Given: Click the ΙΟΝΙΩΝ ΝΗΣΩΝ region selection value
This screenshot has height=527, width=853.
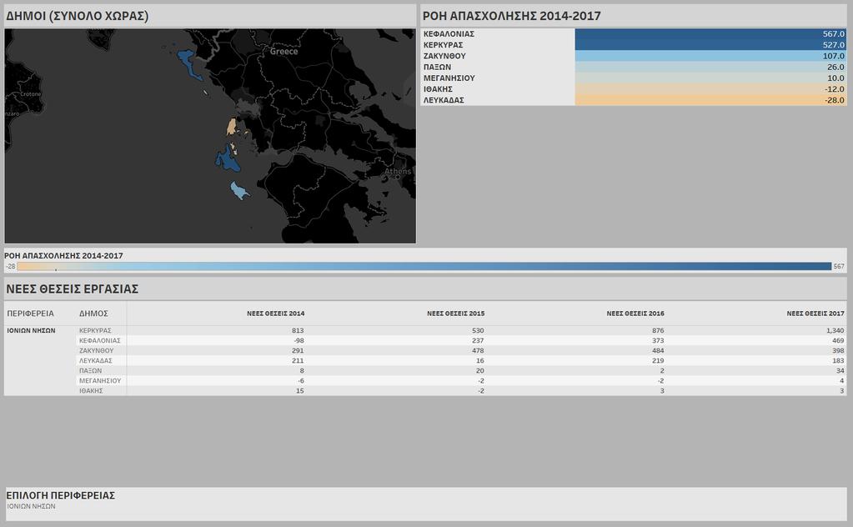Looking at the screenshot, I should (31, 506).
